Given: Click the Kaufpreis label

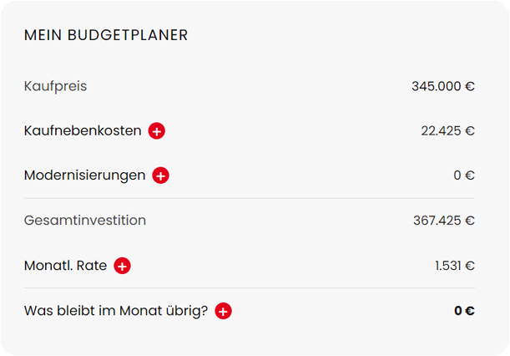Looking at the screenshot, I should click(x=56, y=87).
